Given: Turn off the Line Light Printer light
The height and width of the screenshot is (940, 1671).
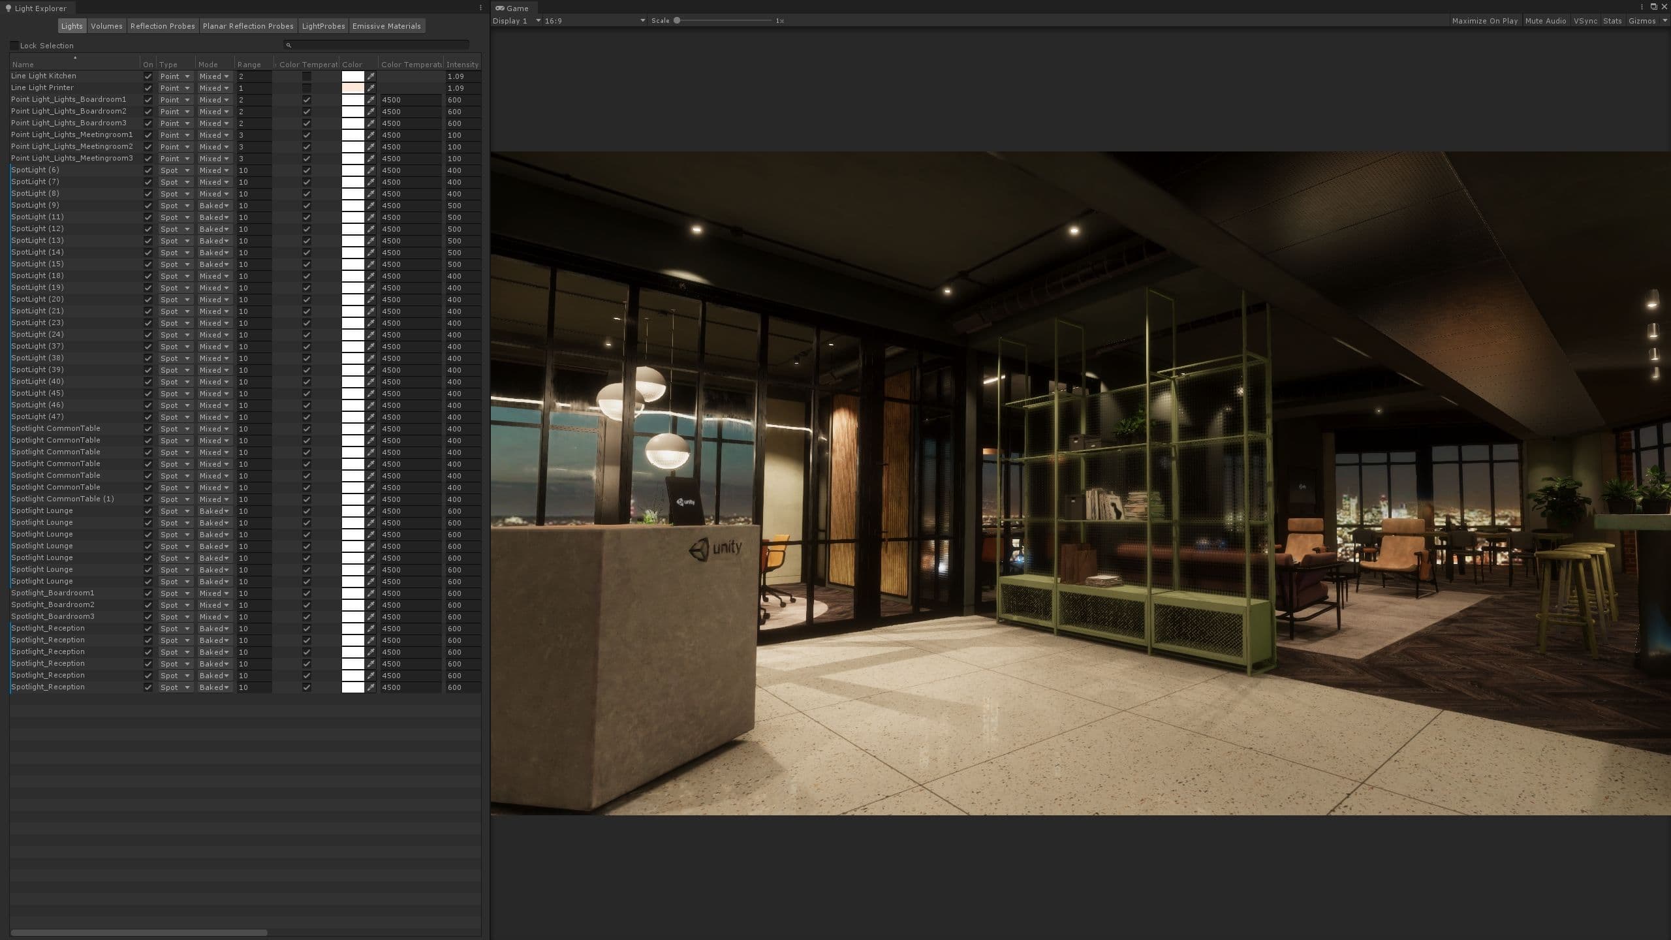Looking at the screenshot, I should [x=148, y=88].
